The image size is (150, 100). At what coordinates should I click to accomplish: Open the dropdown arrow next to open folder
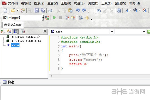coord(18,10)
